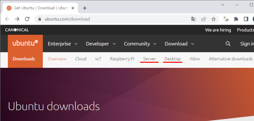Click the Downloads section label
The height and width of the screenshot is (121, 254).
(24, 59)
